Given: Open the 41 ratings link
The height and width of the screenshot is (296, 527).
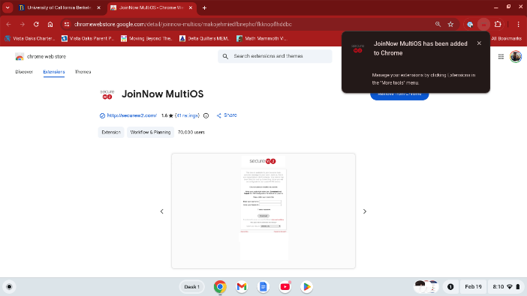Looking at the screenshot, I should pyautogui.click(x=188, y=115).
